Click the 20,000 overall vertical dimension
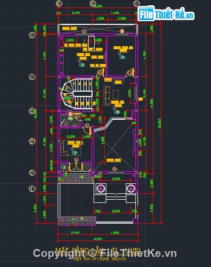Viewport: 211px width, 267px height. click(160, 123)
